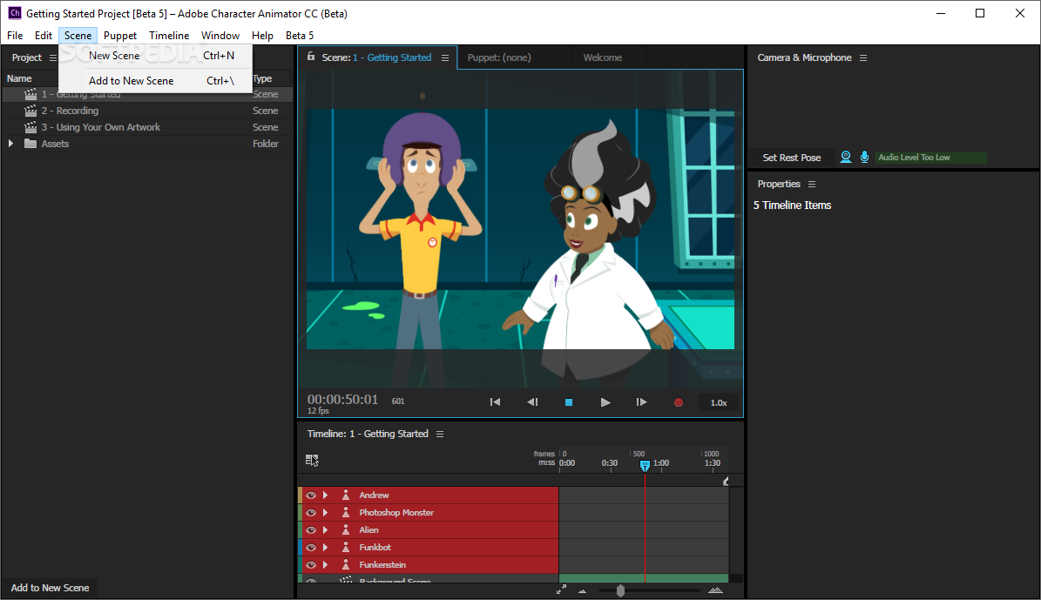Open the 1.0x playback speed dropdown
1041x600 pixels.
(719, 402)
